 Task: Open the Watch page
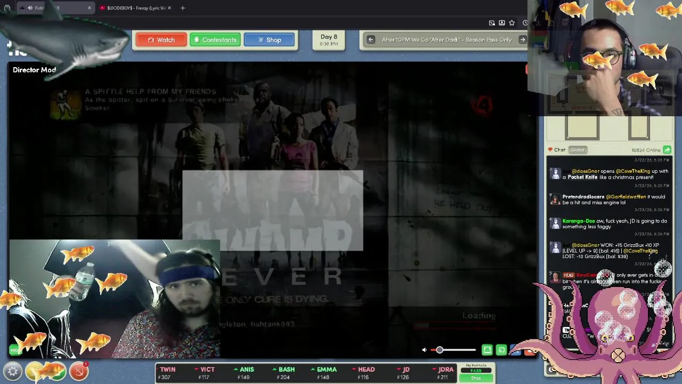(x=161, y=40)
